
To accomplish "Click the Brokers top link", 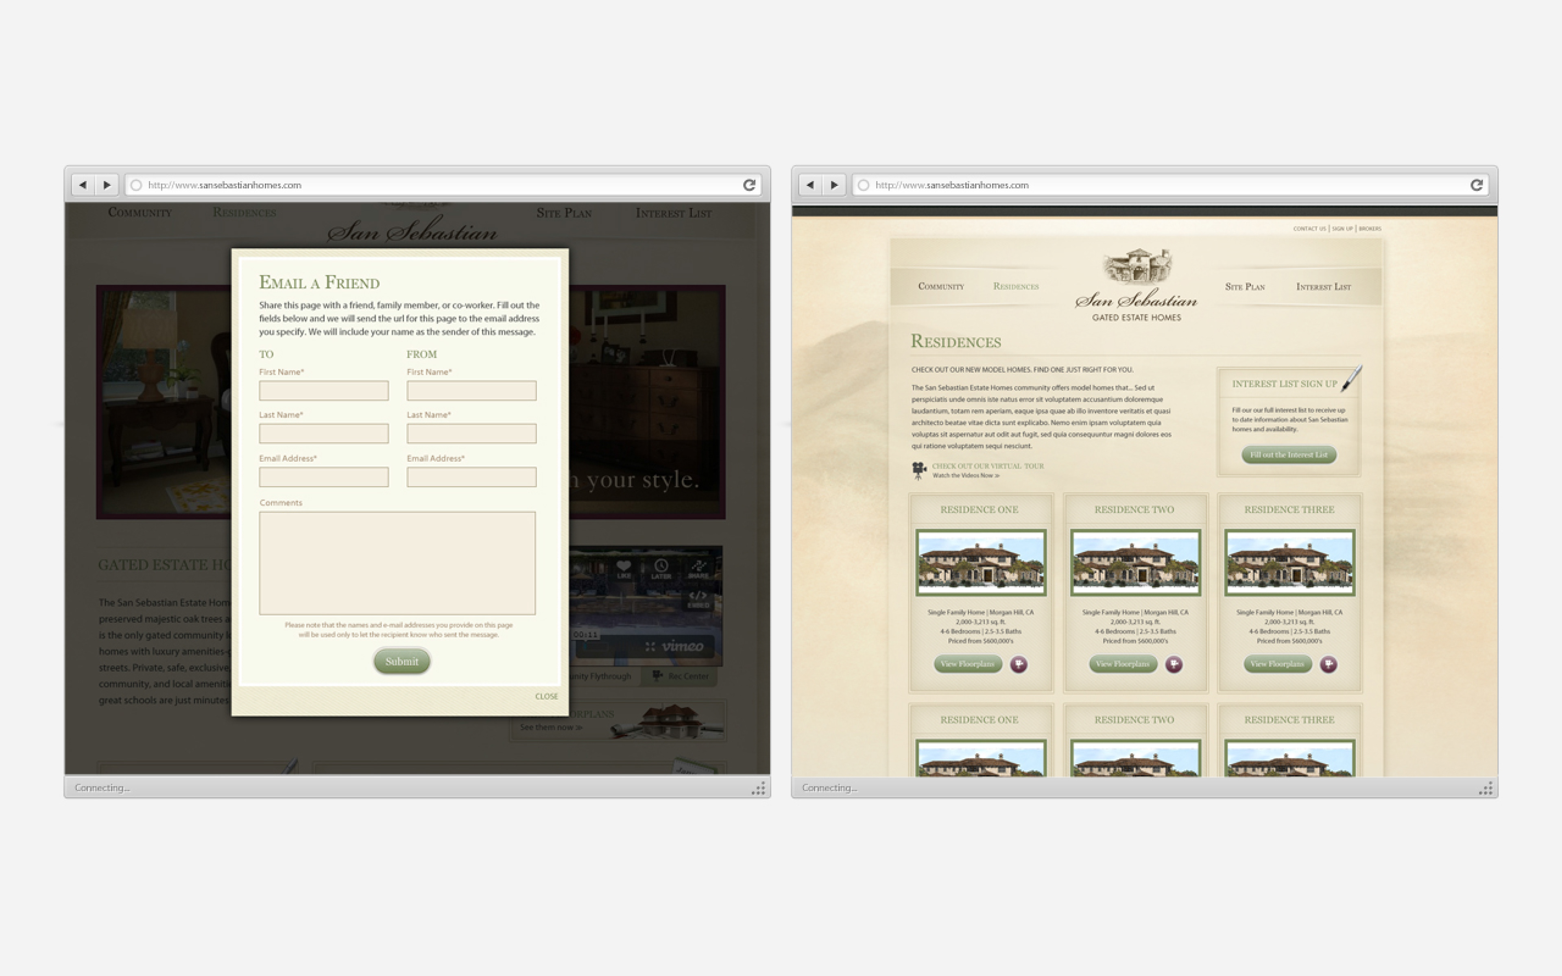I will point(1370,229).
